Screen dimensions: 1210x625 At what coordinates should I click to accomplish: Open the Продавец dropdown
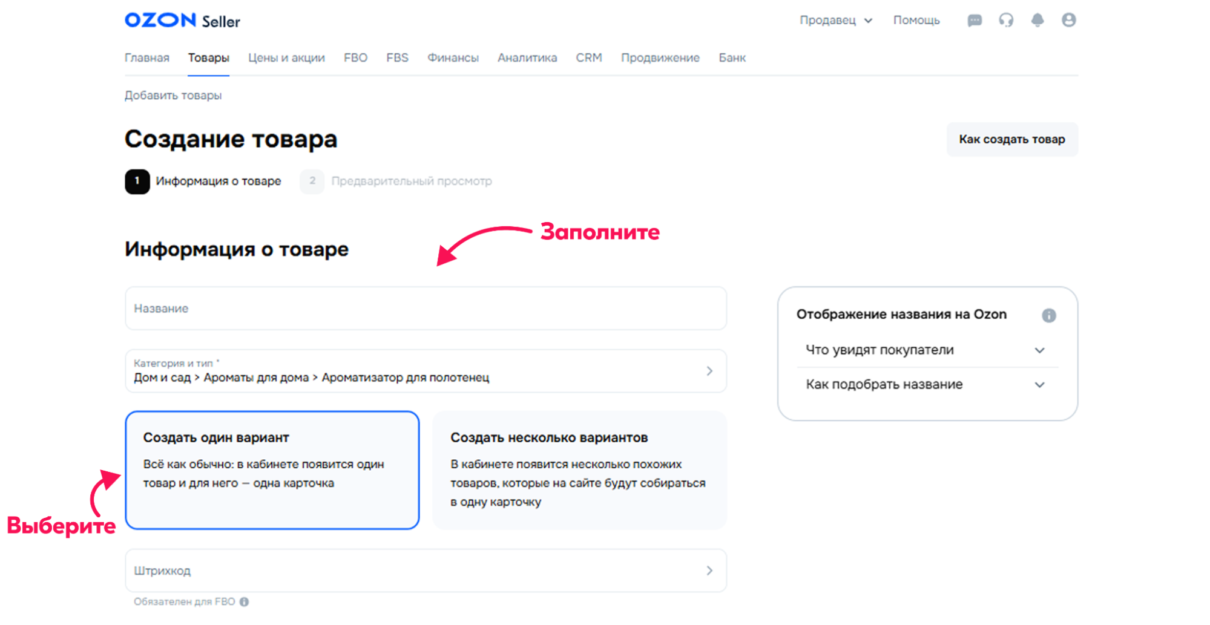835,21
